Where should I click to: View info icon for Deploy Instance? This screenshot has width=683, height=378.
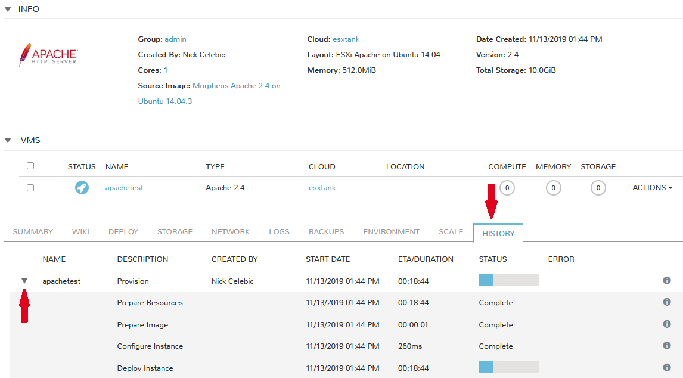coord(667,368)
